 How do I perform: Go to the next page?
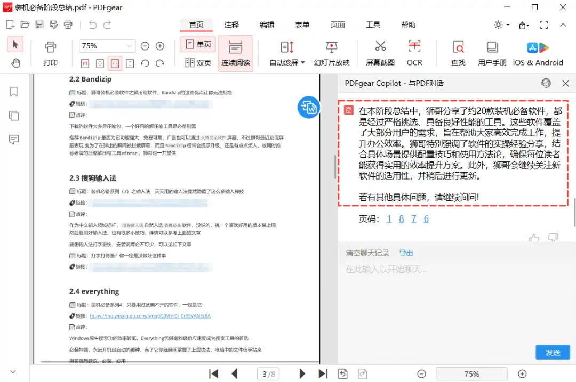pyautogui.click(x=302, y=374)
